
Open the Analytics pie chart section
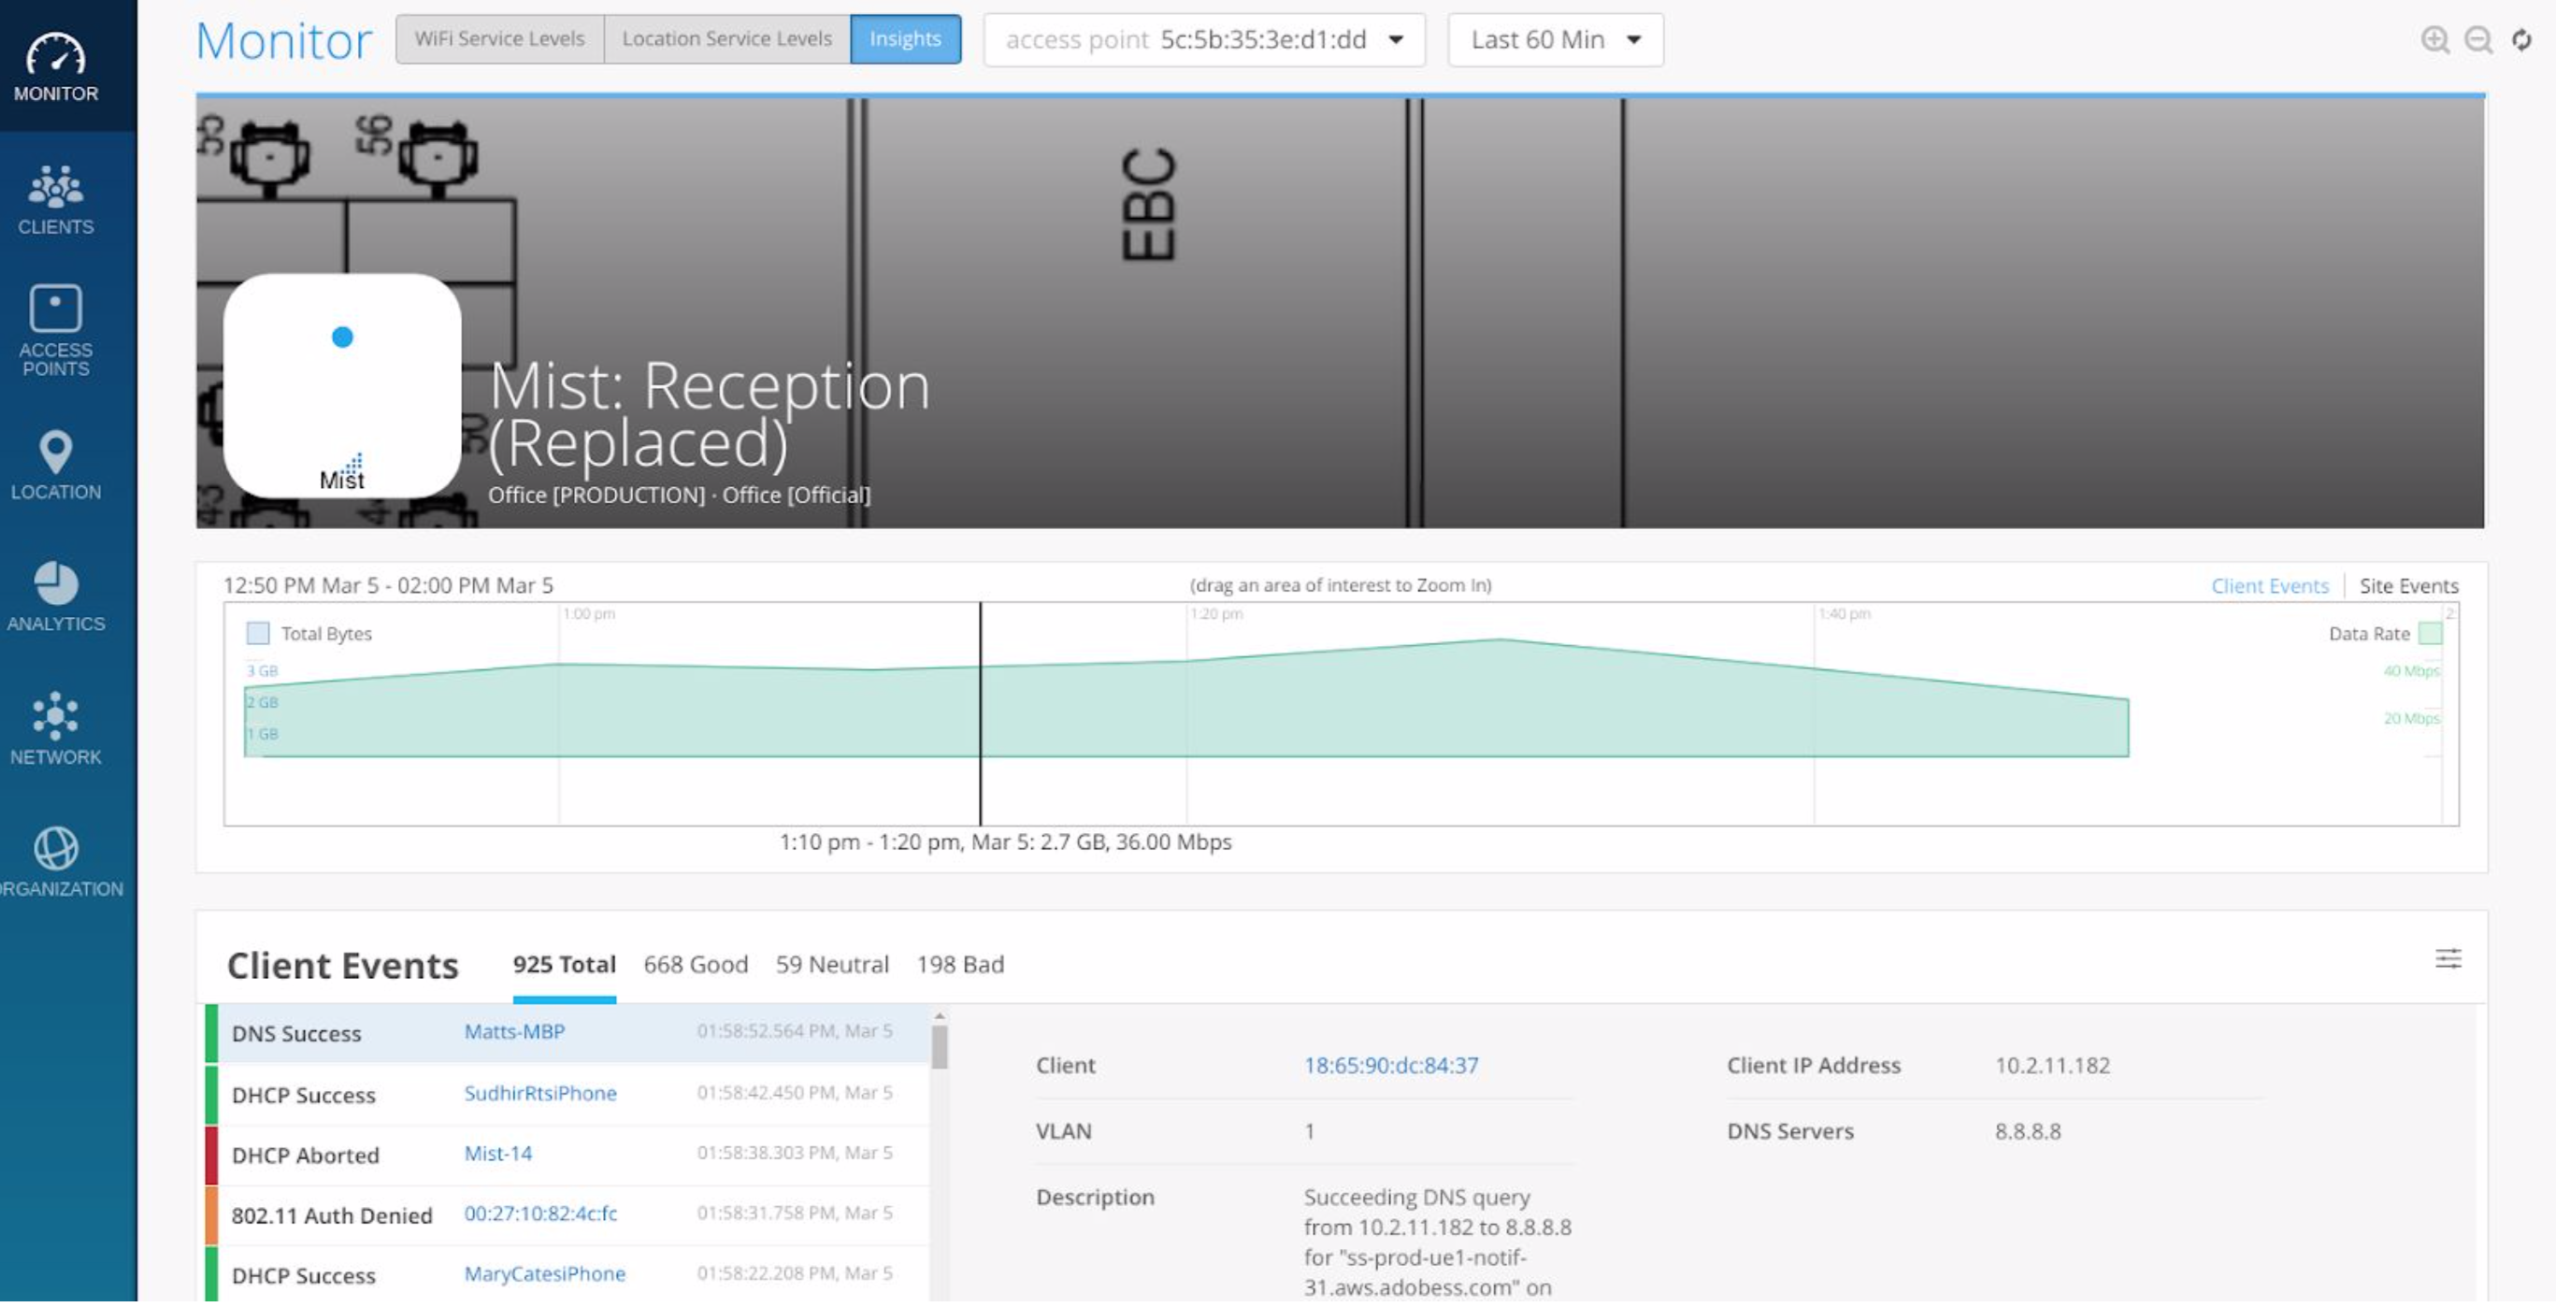[55, 596]
